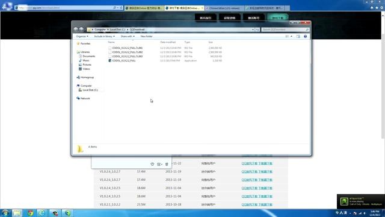Click the New folder button

point(146,36)
